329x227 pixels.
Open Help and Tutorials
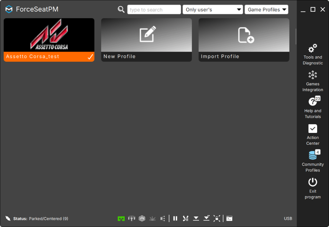[x=313, y=108]
